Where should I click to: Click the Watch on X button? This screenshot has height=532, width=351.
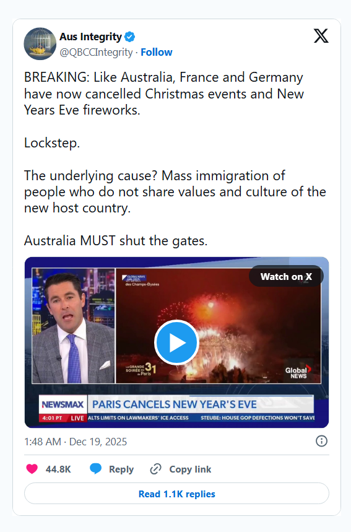(286, 276)
